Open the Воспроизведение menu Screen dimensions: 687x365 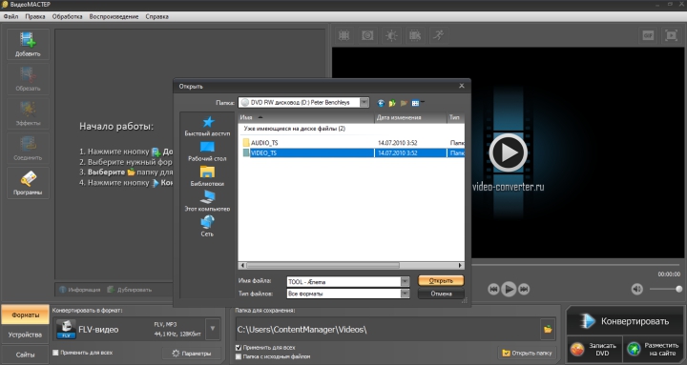(x=114, y=16)
